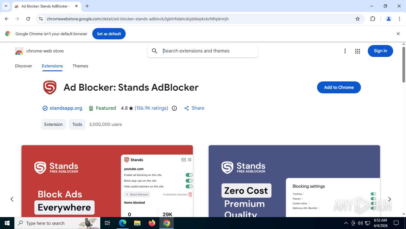The width and height of the screenshot is (406, 229).
Task: Click the page vertical scrollbar
Action: point(404,64)
